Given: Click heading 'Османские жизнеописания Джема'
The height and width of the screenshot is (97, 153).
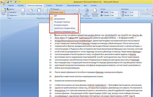Looking at the screenshot, I should click(x=70, y=81).
